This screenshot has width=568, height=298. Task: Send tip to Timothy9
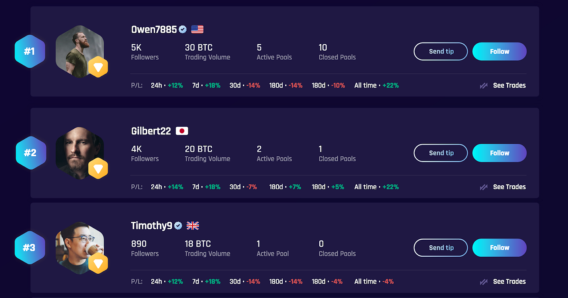coord(441,247)
